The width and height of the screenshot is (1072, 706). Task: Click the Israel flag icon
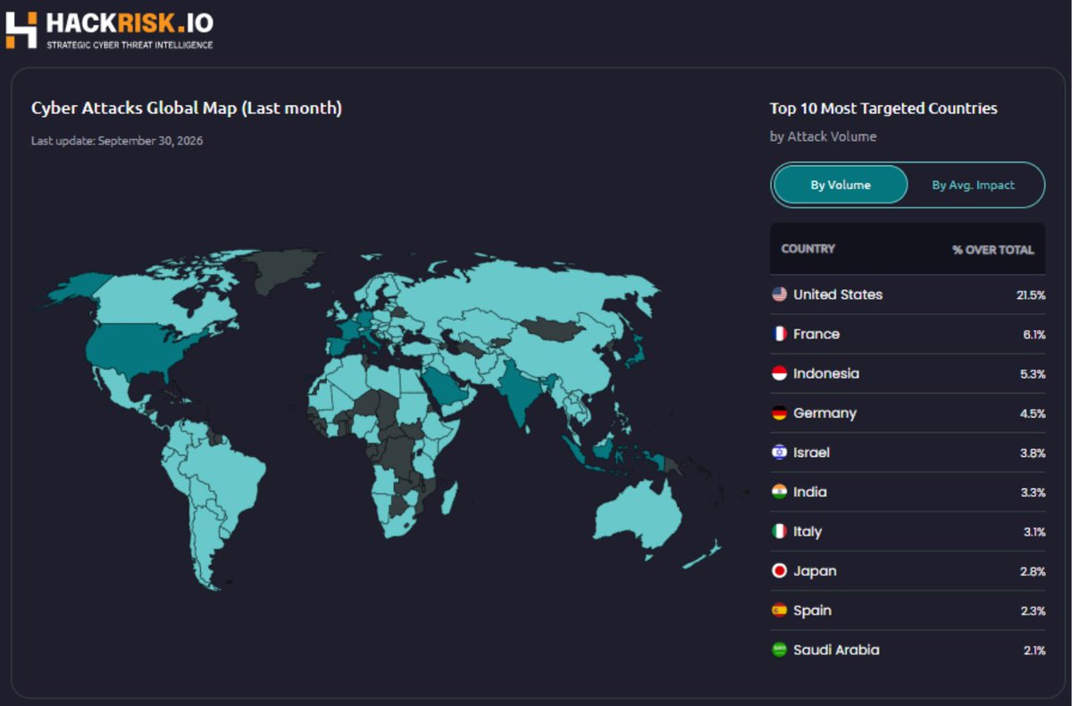(779, 453)
